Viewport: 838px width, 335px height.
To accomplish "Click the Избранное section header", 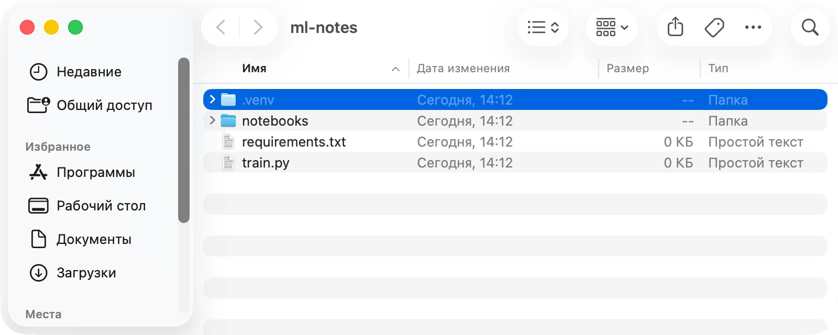I will click(58, 147).
